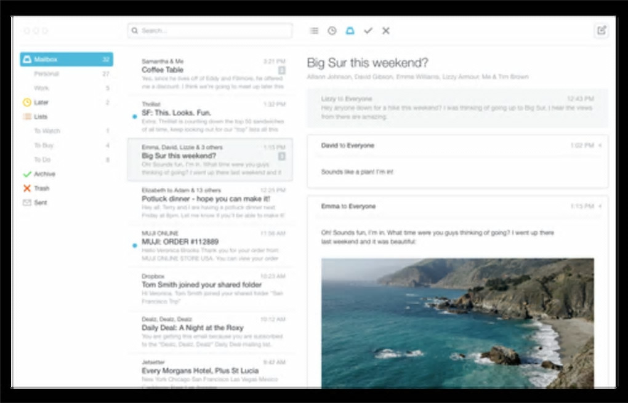The height and width of the screenshot is (403, 628).
Task: Delete email with the X icon
Action: coord(385,31)
